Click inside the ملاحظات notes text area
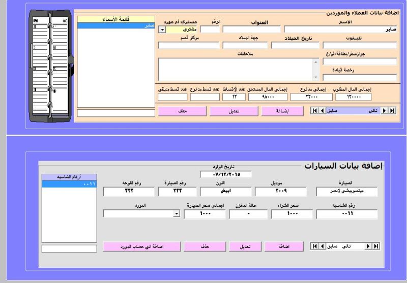This screenshot has width=407, height=283. click(236, 70)
